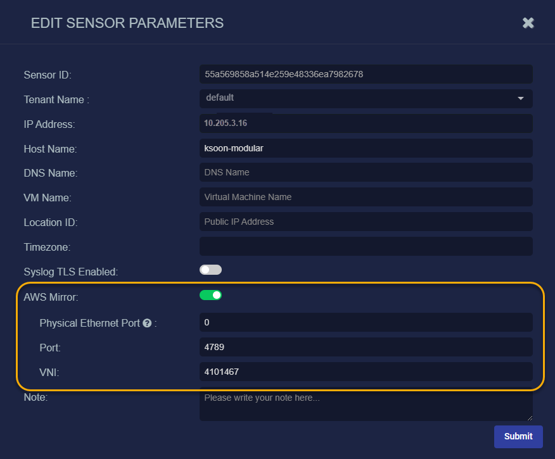Focus the Port field showing 4789
Viewport: 555px width, 459px height.
click(366, 347)
